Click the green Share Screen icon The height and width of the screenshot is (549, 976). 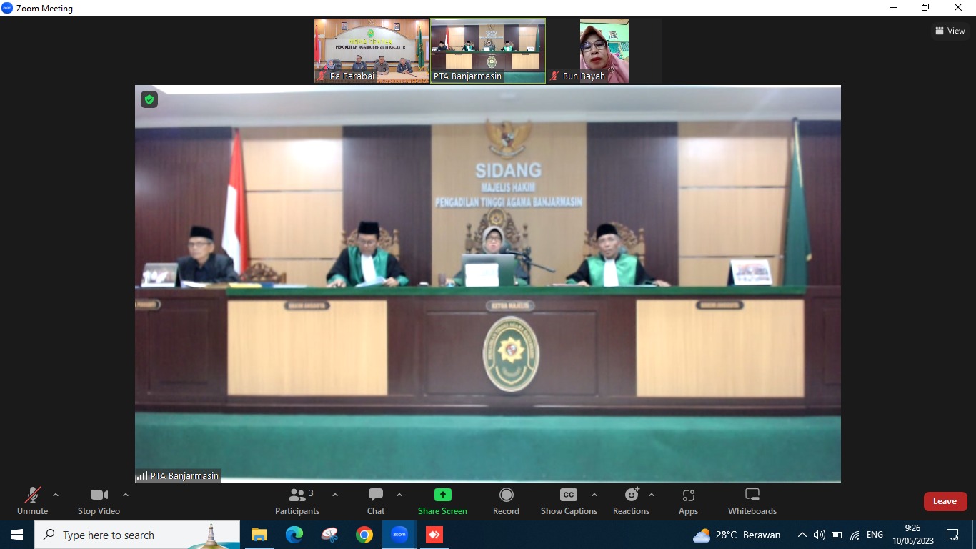pos(442,495)
